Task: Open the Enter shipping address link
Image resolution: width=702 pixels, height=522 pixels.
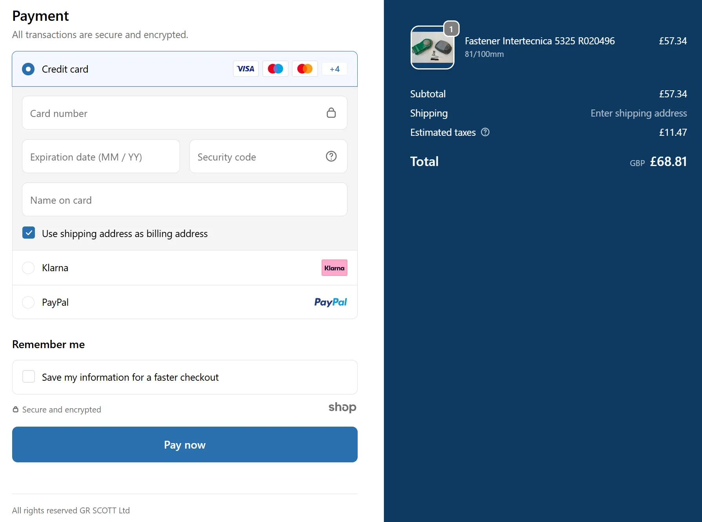Action: pyautogui.click(x=638, y=113)
